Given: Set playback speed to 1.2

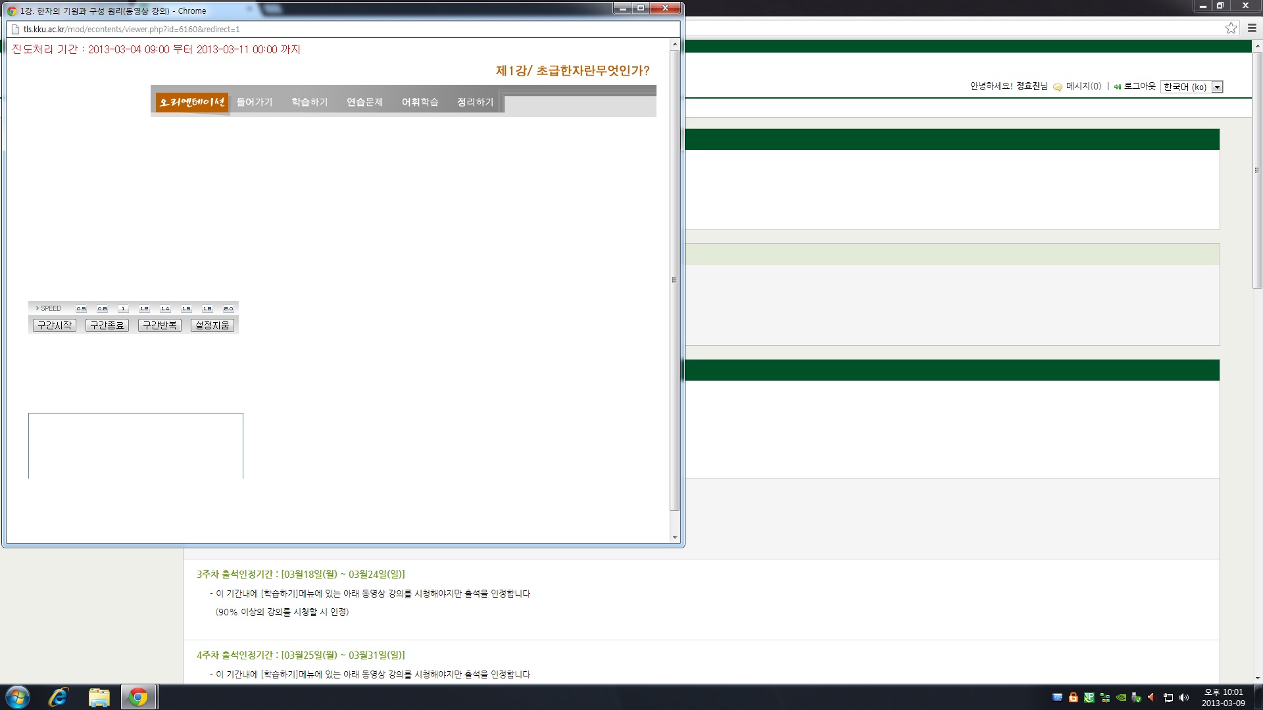Looking at the screenshot, I should pos(144,308).
